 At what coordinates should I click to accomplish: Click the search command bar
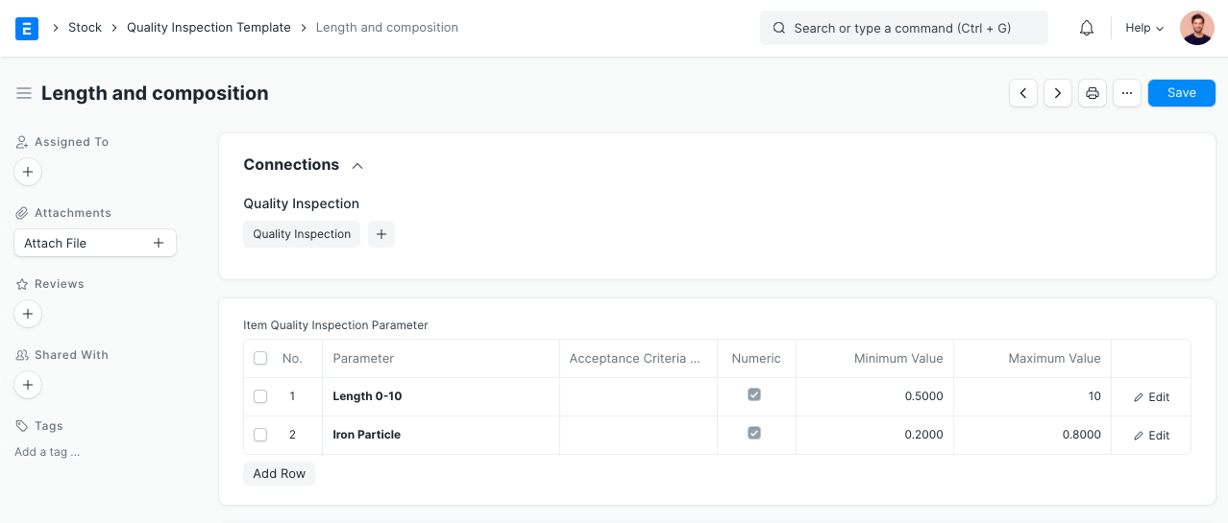pos(903,28)
